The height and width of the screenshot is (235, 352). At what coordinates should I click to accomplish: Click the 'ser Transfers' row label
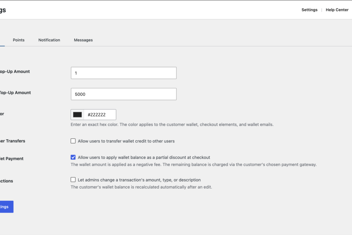click(13, 141)
